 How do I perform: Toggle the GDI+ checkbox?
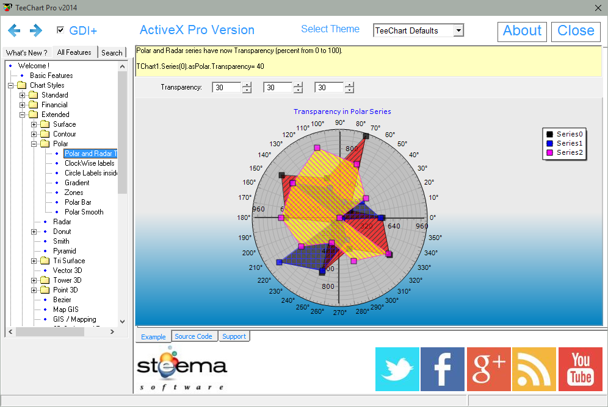click(x=60, y=30)
